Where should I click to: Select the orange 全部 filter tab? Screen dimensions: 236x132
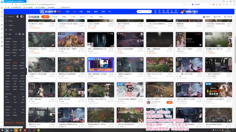click(x=45, y=17)
